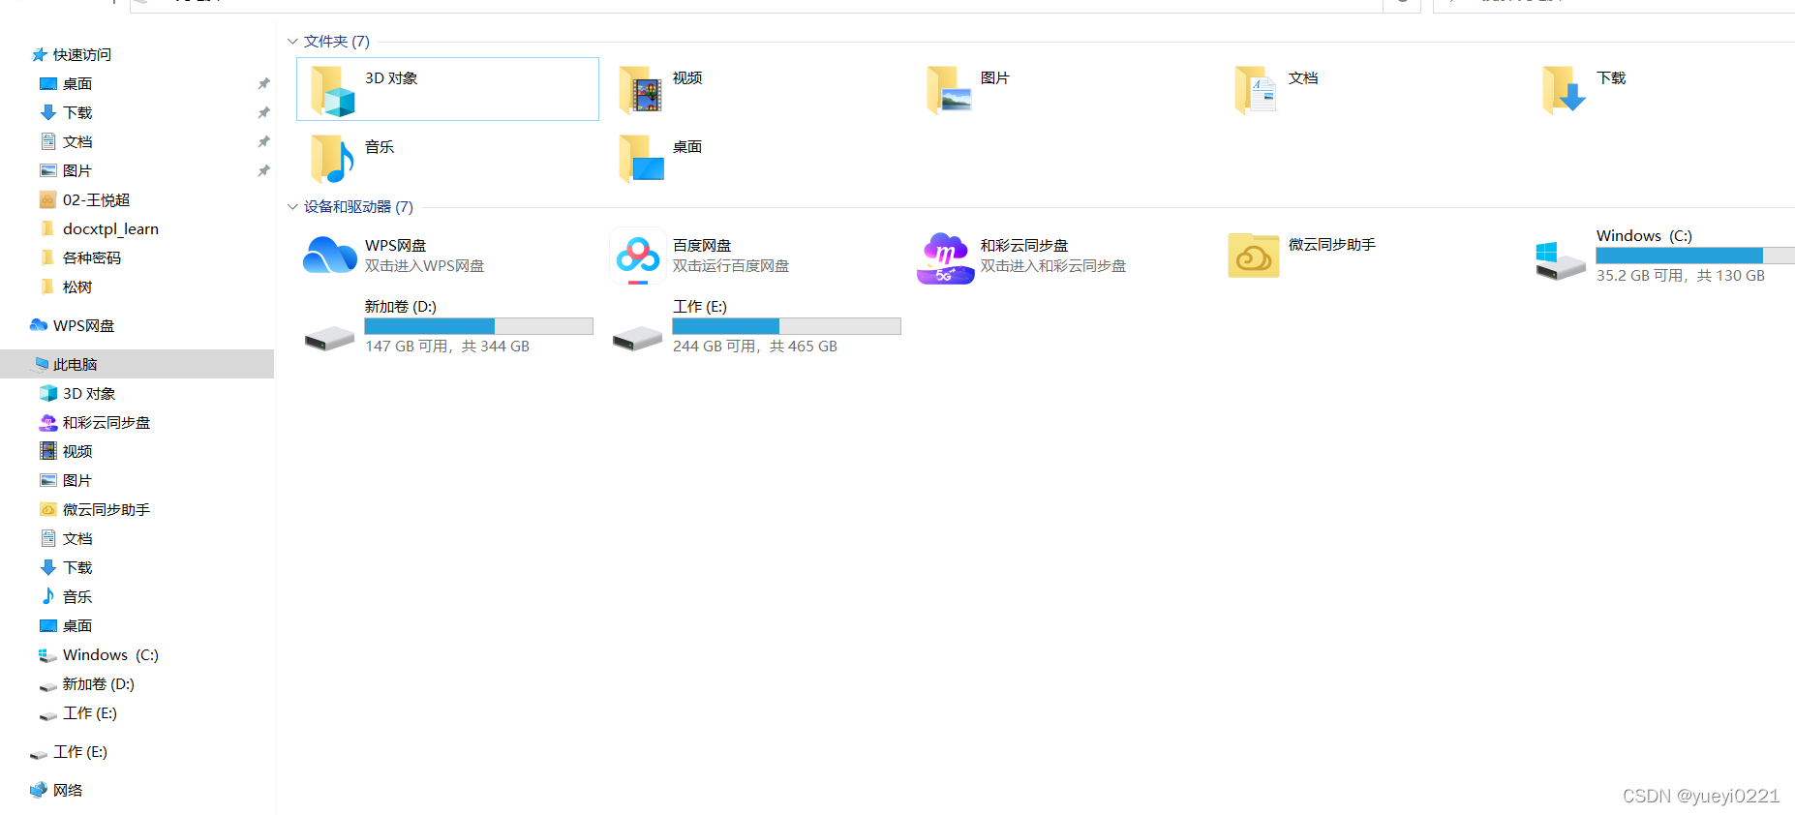Select 下载 under 此电脑 in sidebar
This screenshot has width=1795, height=815.
tap(77, 567)
